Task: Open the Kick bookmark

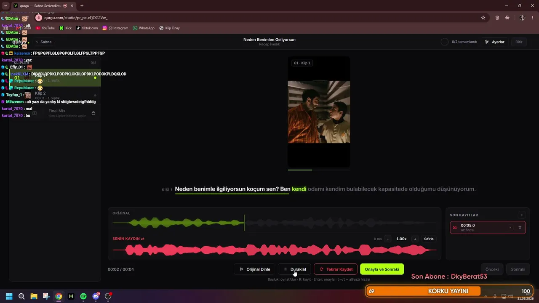Action: coord(65,28)
